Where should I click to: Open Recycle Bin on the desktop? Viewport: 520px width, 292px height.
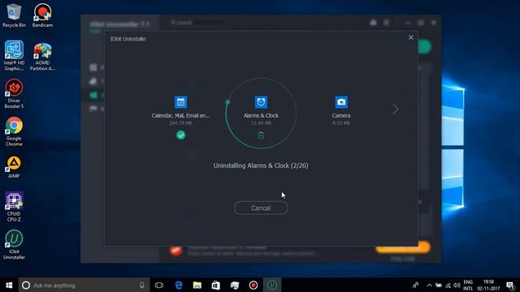tap(14, 15)
